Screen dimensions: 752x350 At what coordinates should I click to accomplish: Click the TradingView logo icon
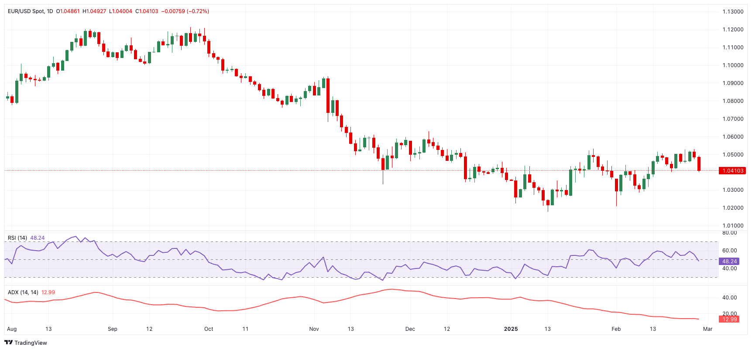[8, 343]
